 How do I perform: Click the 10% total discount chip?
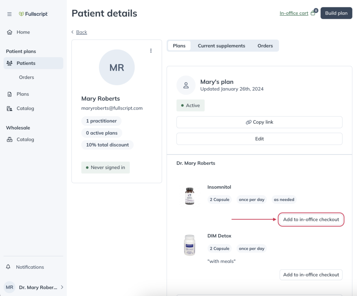point(107,145)
